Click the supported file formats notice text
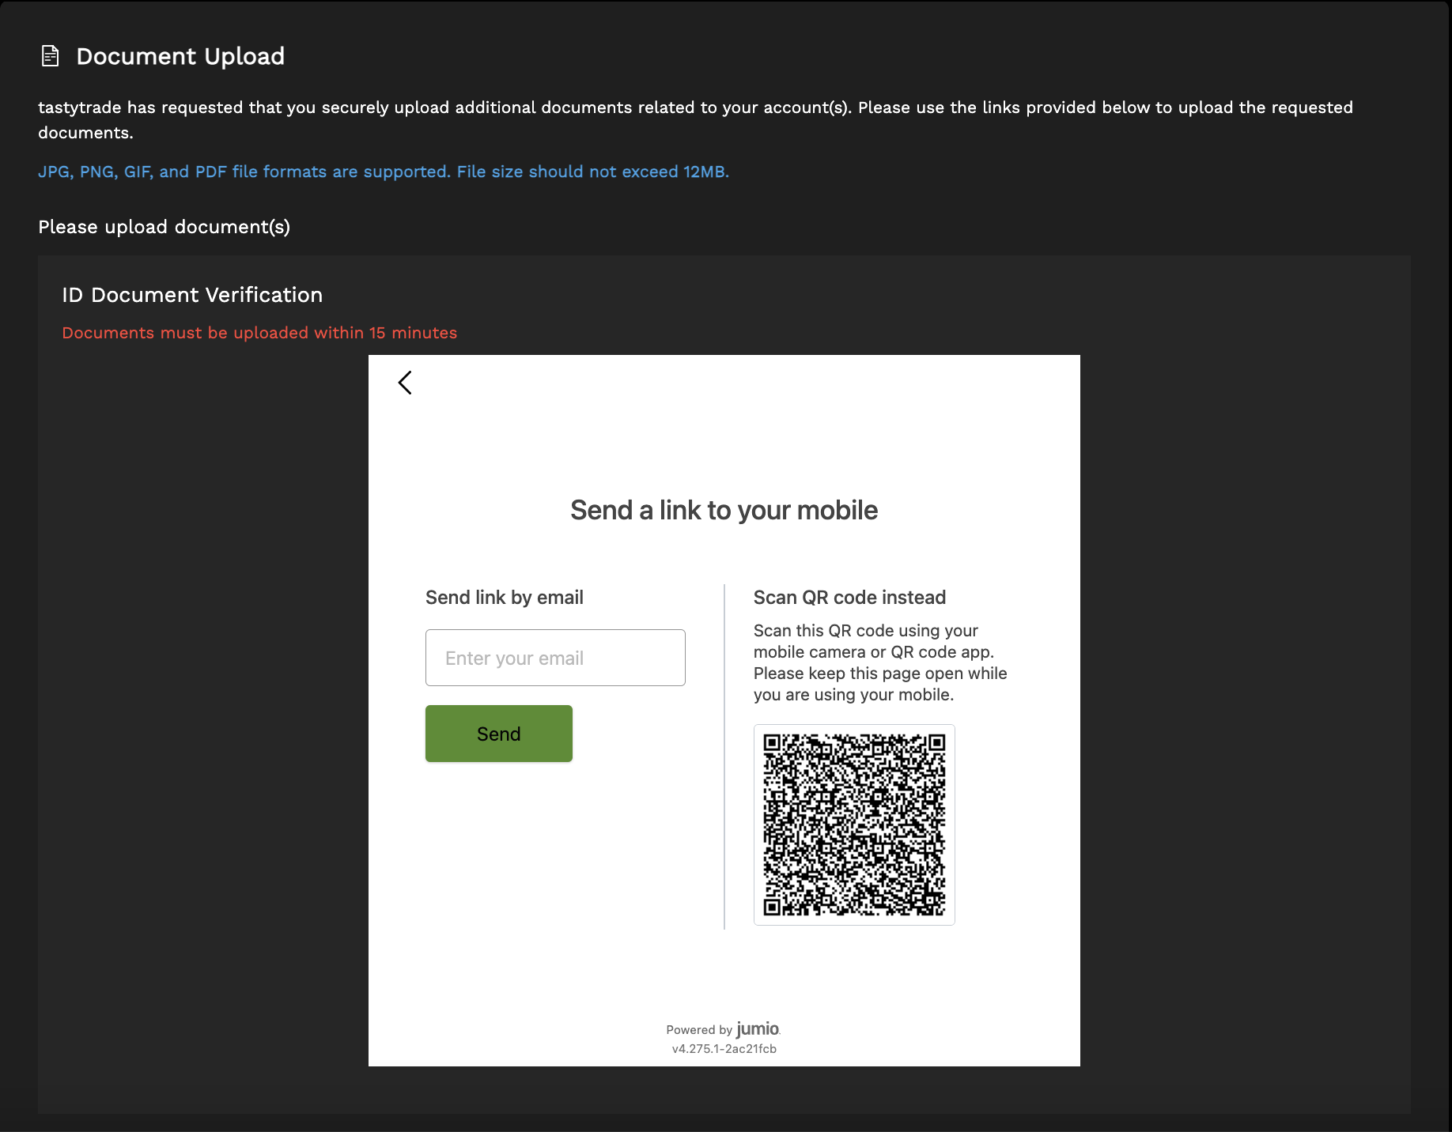1452x1132 pixels. pos(384,171)
